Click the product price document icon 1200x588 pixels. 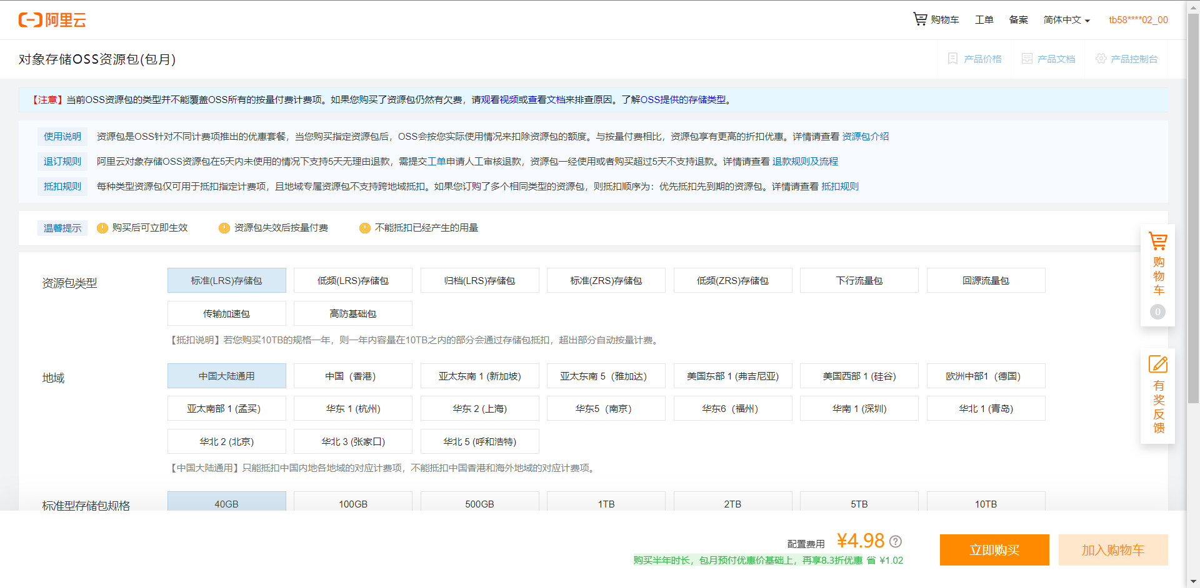click(x=952, y=59)
